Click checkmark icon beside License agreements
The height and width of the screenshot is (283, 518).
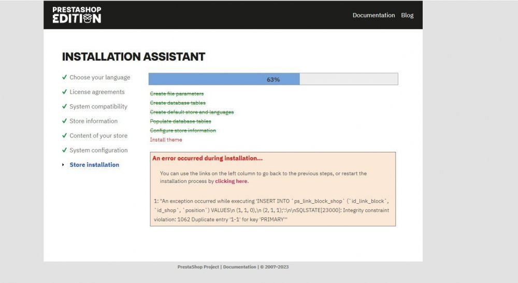[64, 92]
